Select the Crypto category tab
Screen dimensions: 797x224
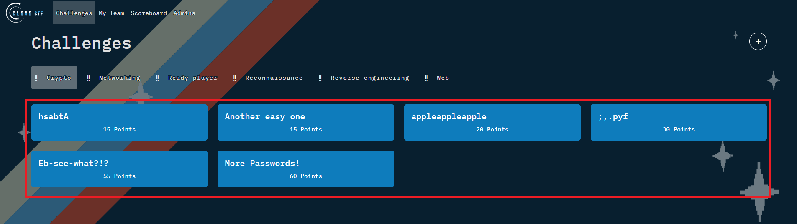click(x=54, y=78)
